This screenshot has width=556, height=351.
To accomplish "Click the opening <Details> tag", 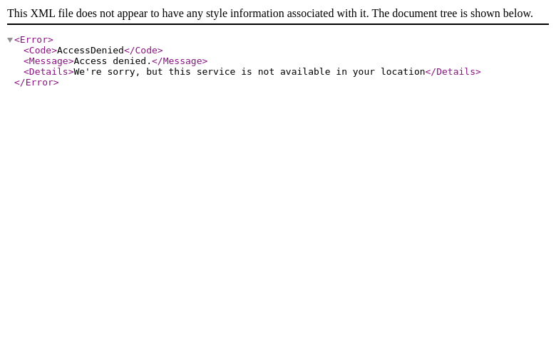I will (48, 71).
